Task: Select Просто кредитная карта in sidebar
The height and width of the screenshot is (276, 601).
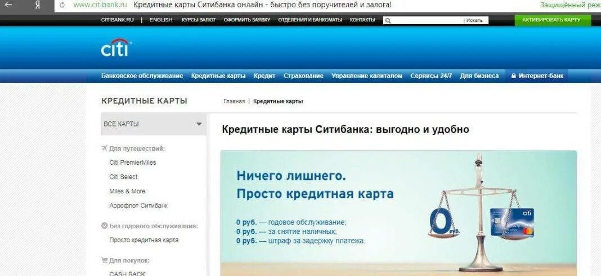Action: tap(143, 240)
